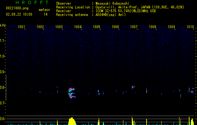Click the 0.9 kHz frequency label

(3, 72)
